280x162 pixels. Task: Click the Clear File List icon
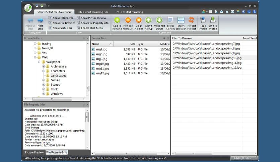pyautogui.click(x=139, y=20)
